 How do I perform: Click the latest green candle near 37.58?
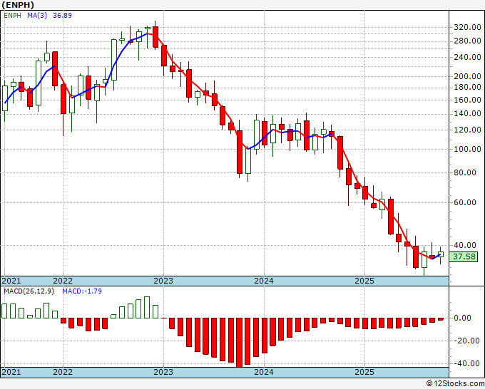tap(441, 254)
